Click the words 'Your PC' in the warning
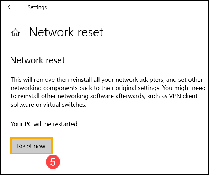Image resolution: width=209 pixels, height=175 pixels. point(21,124)
